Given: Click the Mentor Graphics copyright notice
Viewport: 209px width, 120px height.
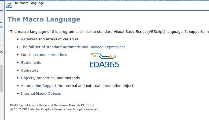Looking at the screenshot, I should (x=55, y=109).
